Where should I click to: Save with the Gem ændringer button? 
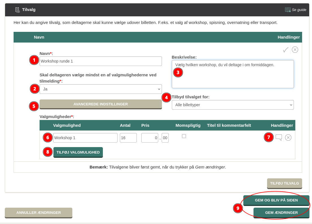pos(281,213)
